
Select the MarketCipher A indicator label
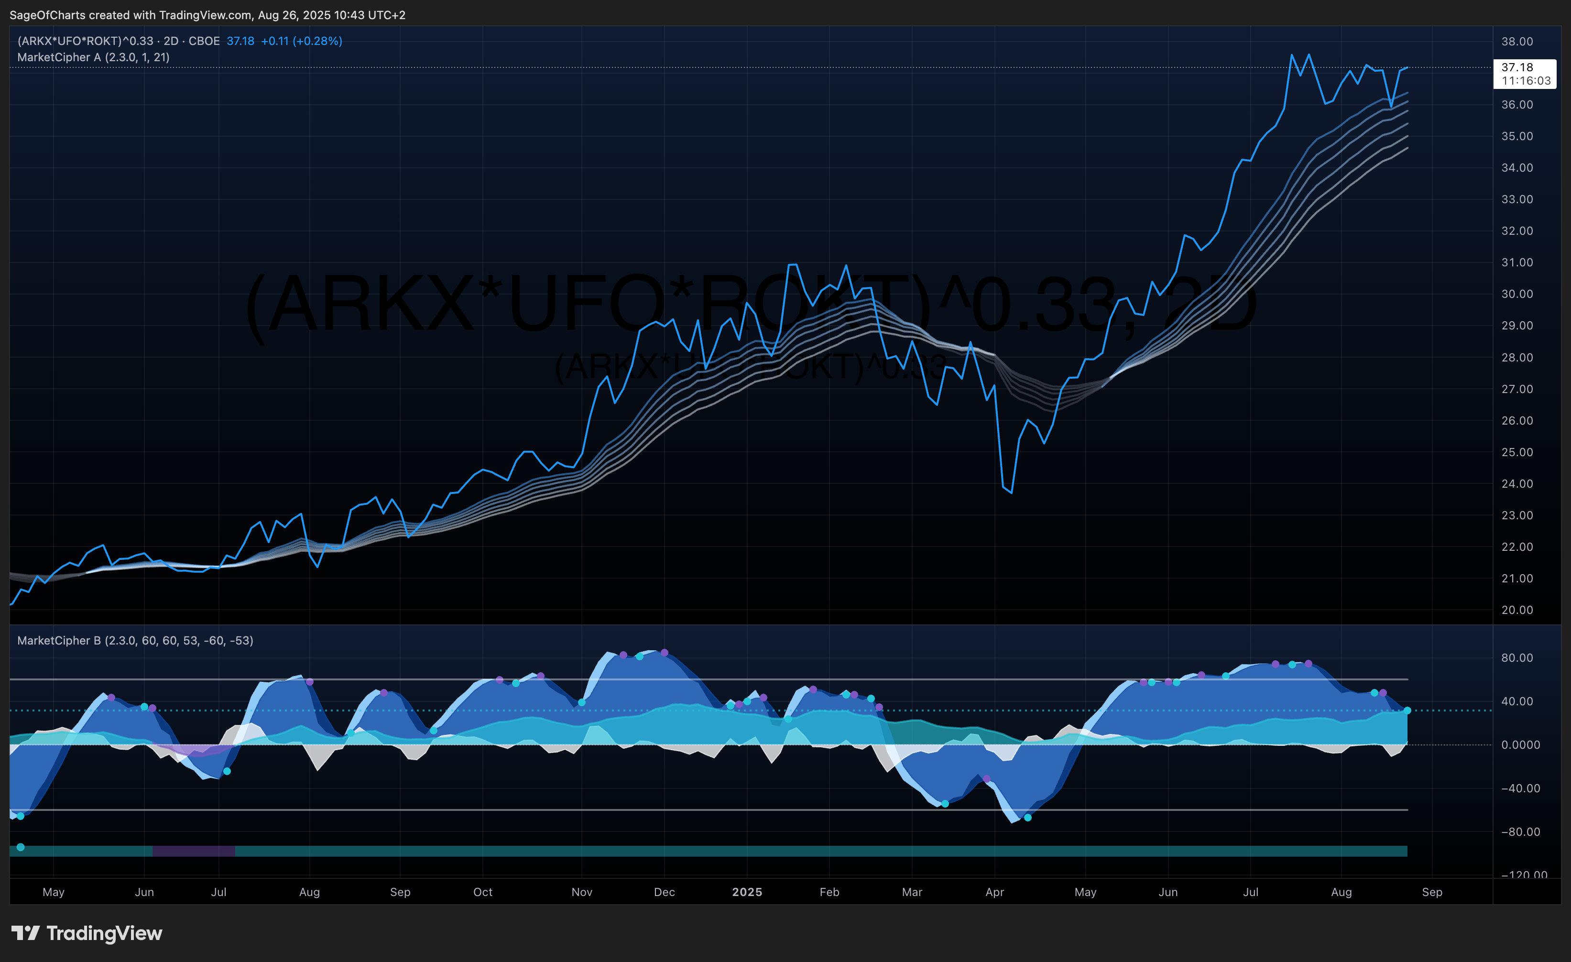pos(93,57)
